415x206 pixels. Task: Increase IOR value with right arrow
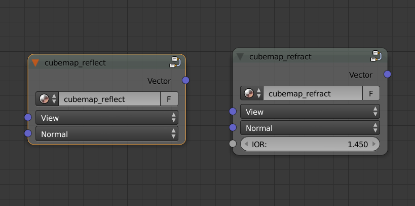click(374, 144)
